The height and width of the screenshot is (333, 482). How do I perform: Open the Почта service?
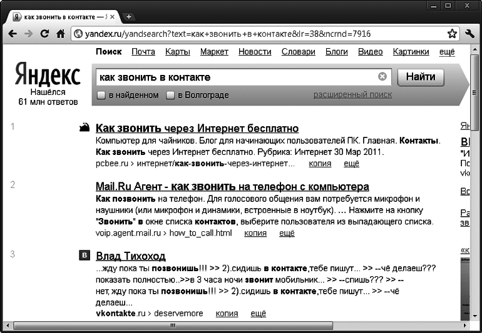pos(143,52)
